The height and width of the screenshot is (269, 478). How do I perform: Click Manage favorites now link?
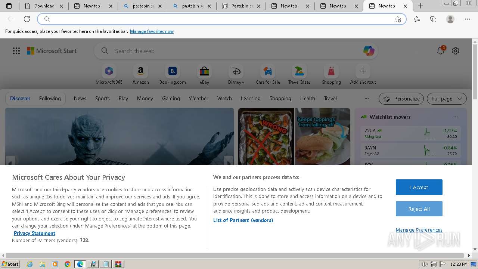click(x=152, y=31)
